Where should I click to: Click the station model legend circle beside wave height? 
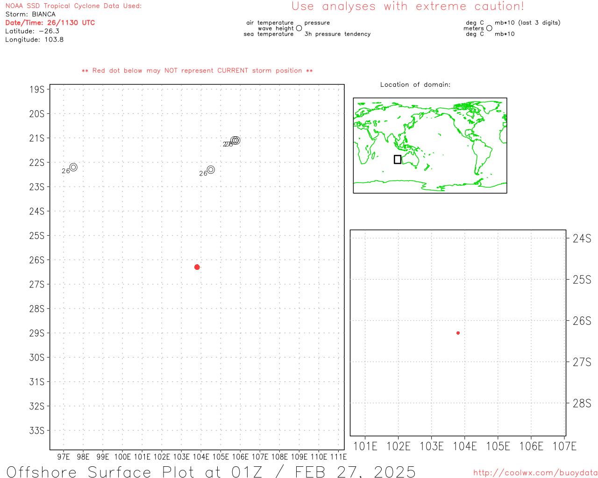(x=299, y=28)
